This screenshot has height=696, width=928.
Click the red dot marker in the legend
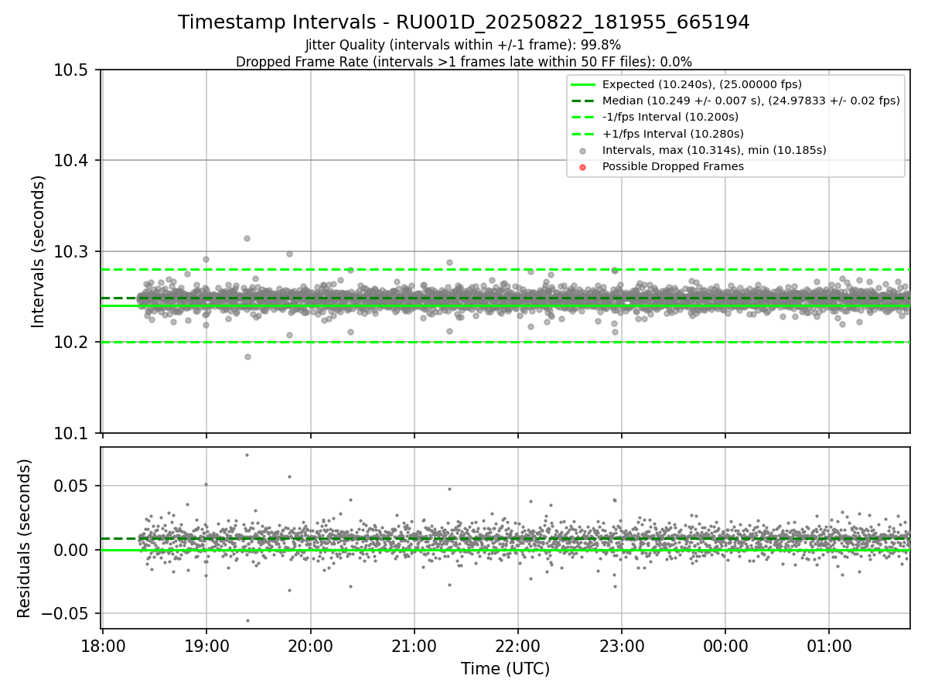[583, 166]
